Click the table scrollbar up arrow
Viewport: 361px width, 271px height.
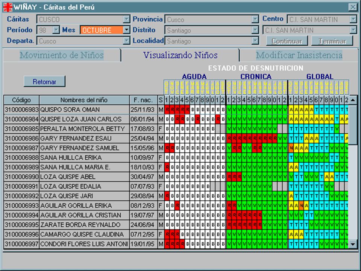click(353, 100)
